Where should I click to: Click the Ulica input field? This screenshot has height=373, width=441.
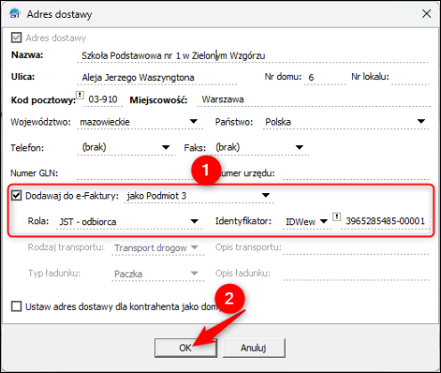pos(157,77)
